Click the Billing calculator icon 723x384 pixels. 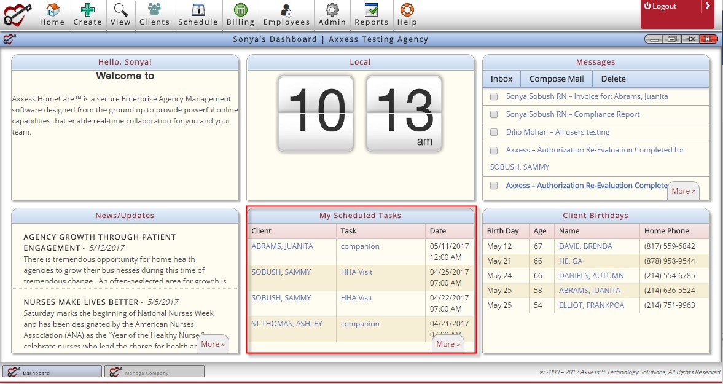(x=240, y=12)
